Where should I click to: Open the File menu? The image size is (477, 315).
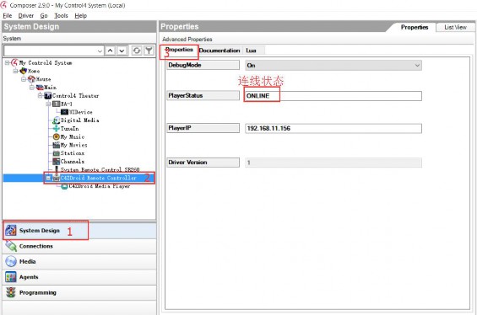click(x=8, y=15)
